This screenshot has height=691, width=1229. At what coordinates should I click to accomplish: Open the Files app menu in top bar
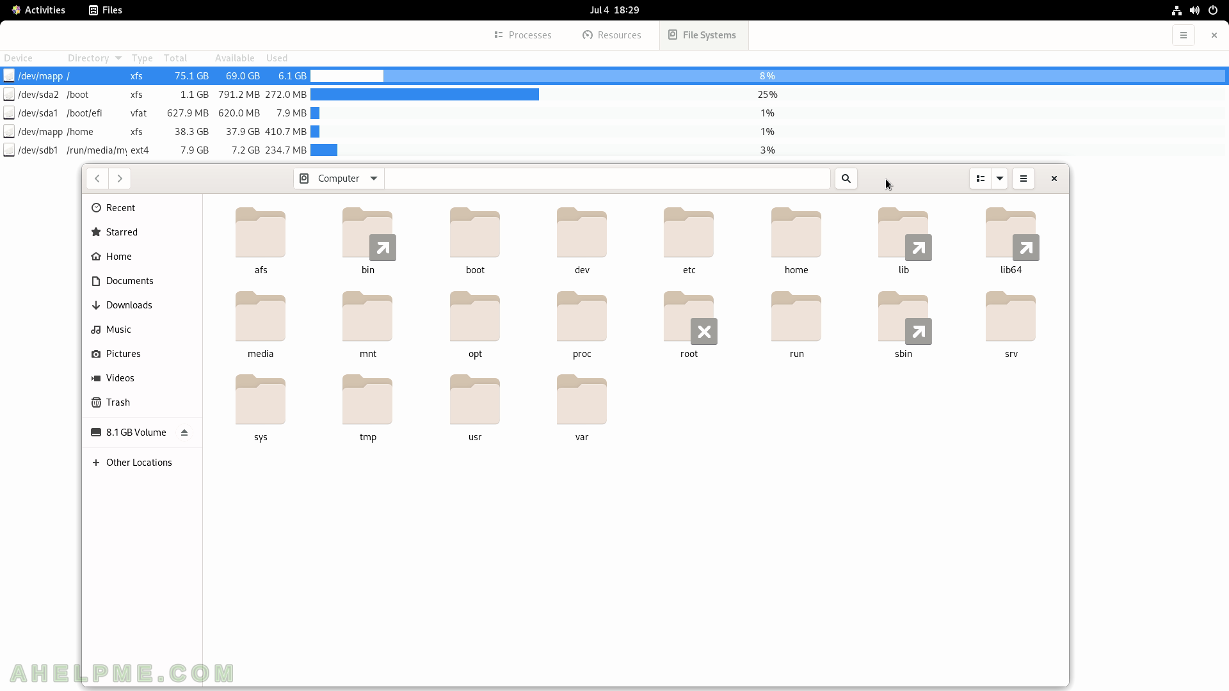tap(106, 10)
